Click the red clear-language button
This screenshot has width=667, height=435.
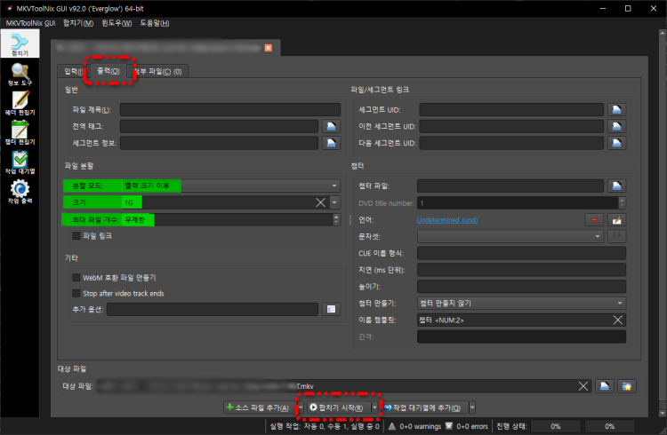pos(592,219)
